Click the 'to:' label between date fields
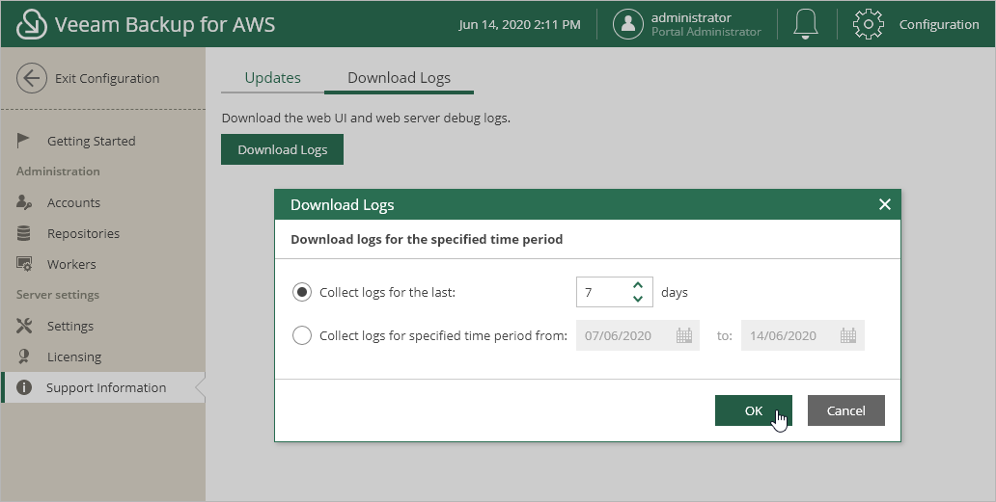This screenshot has width=996, height=502. (724, 336)
